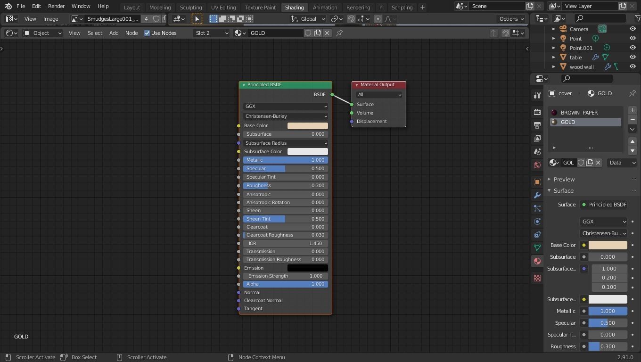This screenshot has width=641, height=362.
Task: Toggle pin in the properties editor header
Action: (x=633, y=93)
